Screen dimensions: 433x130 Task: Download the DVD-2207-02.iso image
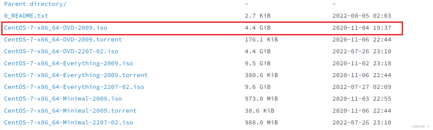[61, 51]
